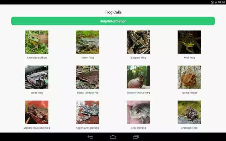226x141 pixels.
Task: Click the 'American Toad' label
Action: point(189,128)
